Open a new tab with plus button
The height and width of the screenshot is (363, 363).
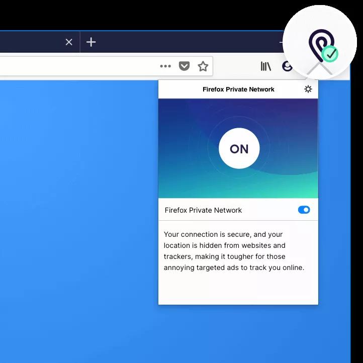click(91, 42)
